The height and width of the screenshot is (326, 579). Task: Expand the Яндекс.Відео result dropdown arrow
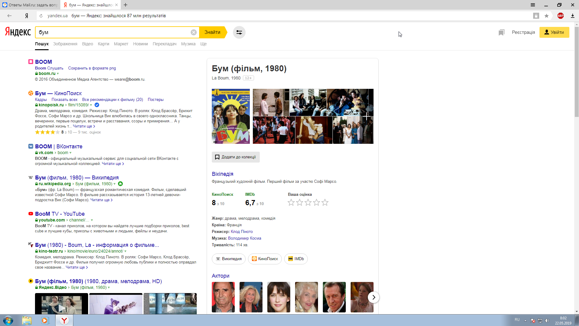(x=109, y=288)
